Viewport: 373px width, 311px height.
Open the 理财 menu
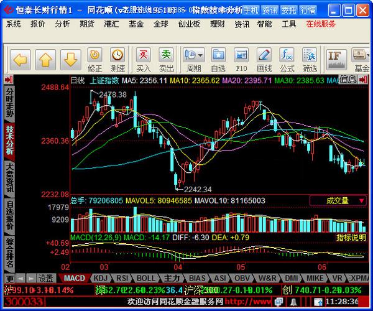tap(218, 24)
